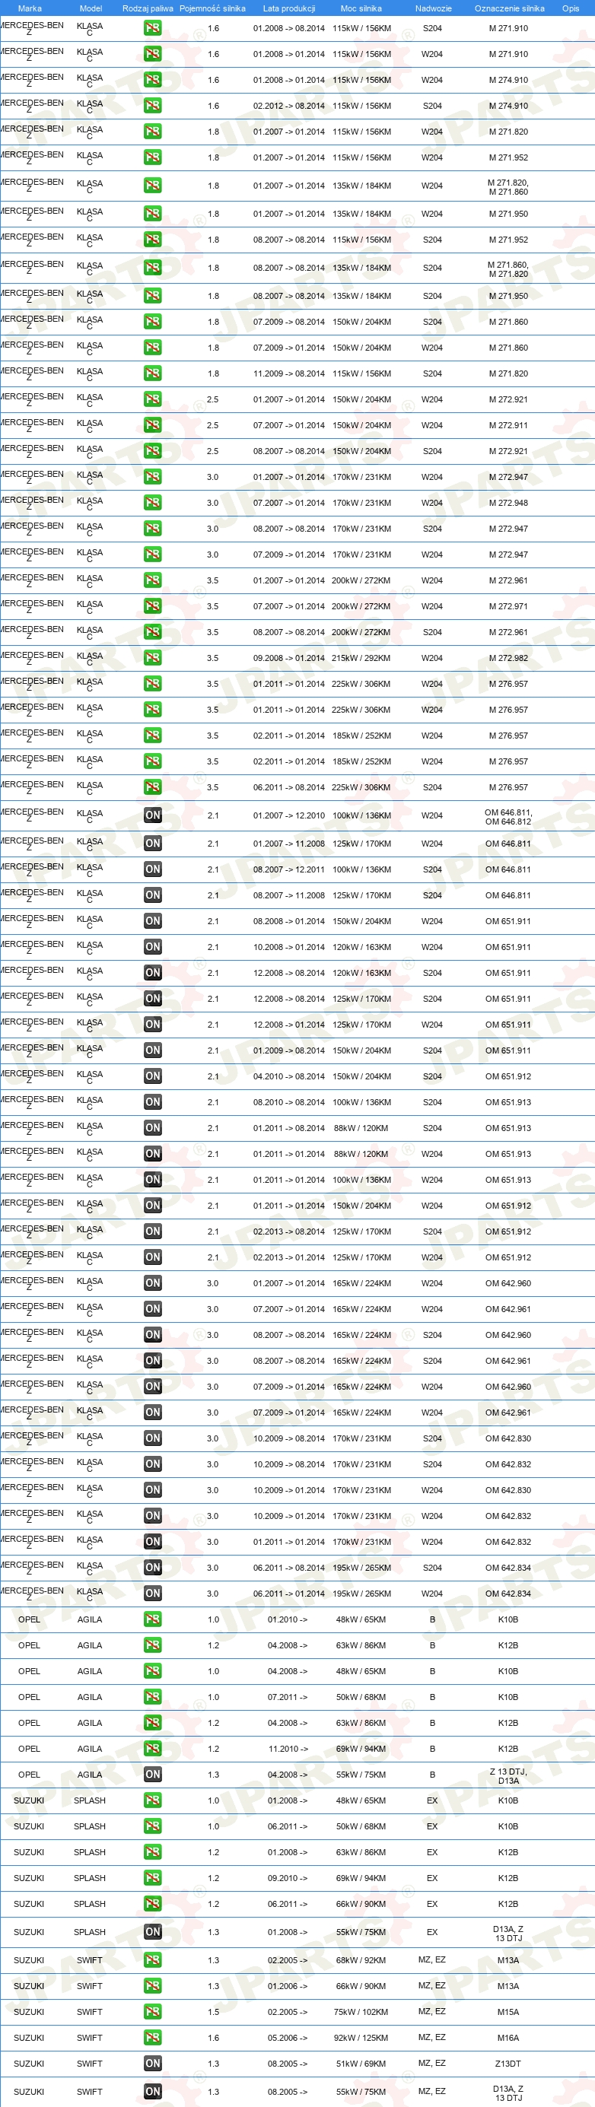This screenshot has height=2107, width=595.
Task: Click the Nadwozie column header
Action: point(433,8)
